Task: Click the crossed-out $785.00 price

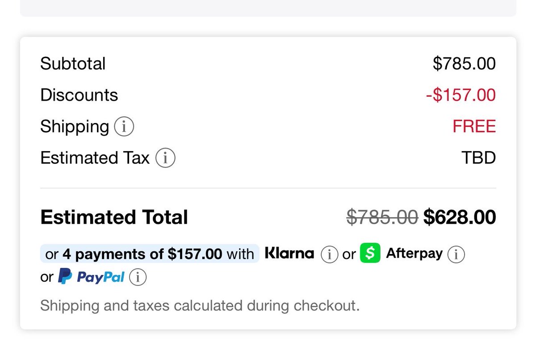Action: click(x=382, y=217)
